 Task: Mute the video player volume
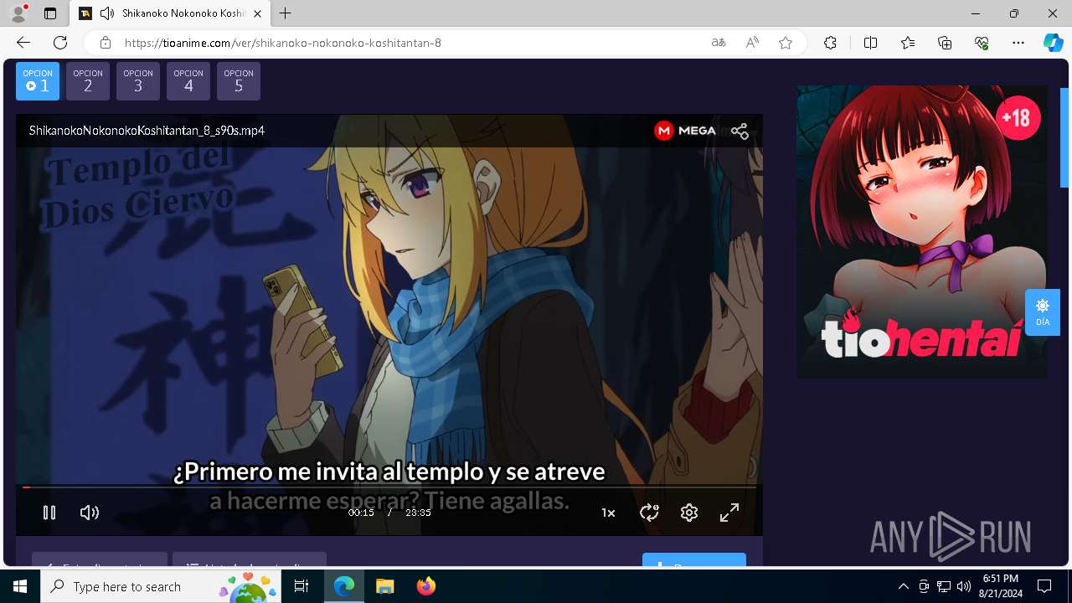click(x=90, y=513)
